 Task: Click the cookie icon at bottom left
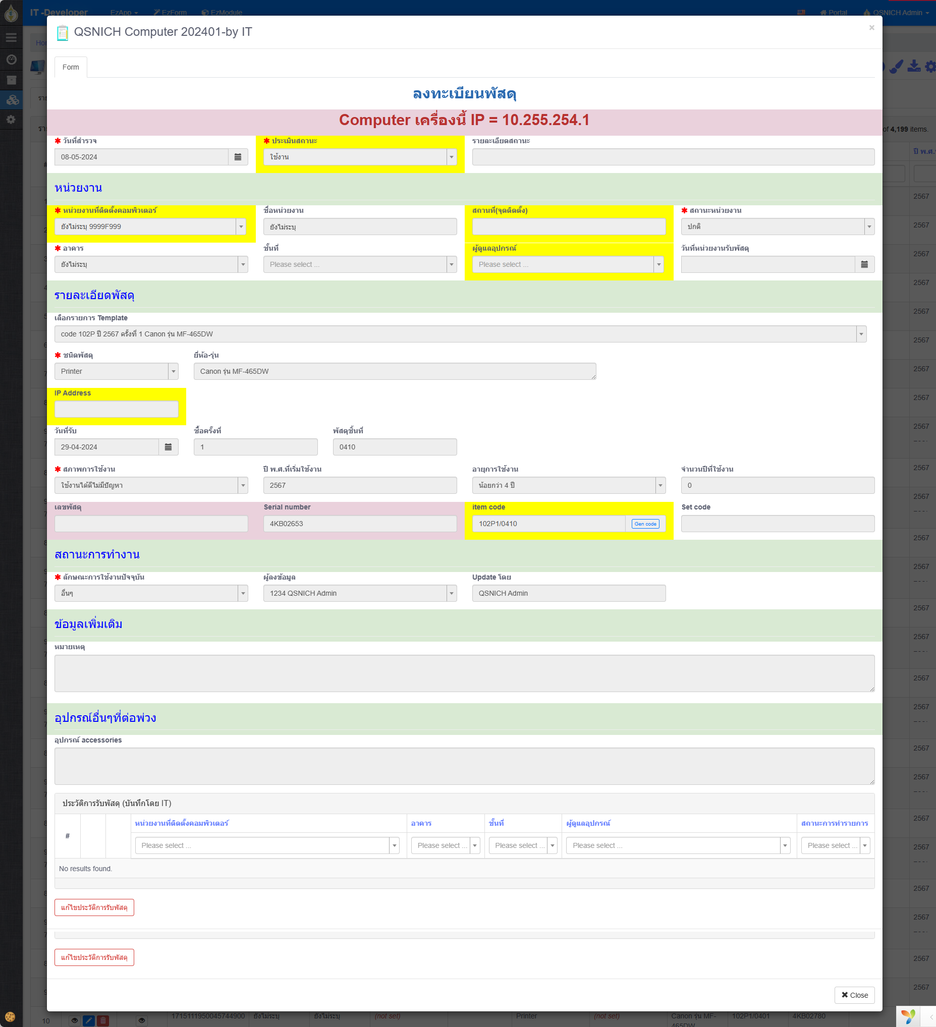10,1017
